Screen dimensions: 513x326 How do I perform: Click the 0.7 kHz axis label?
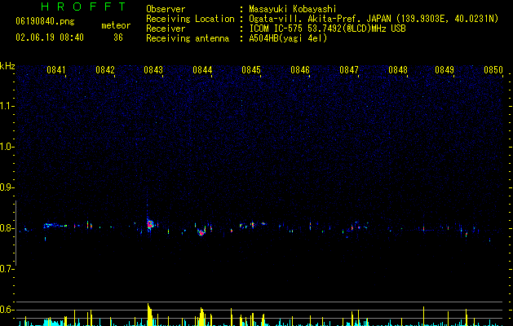[7, 269]
